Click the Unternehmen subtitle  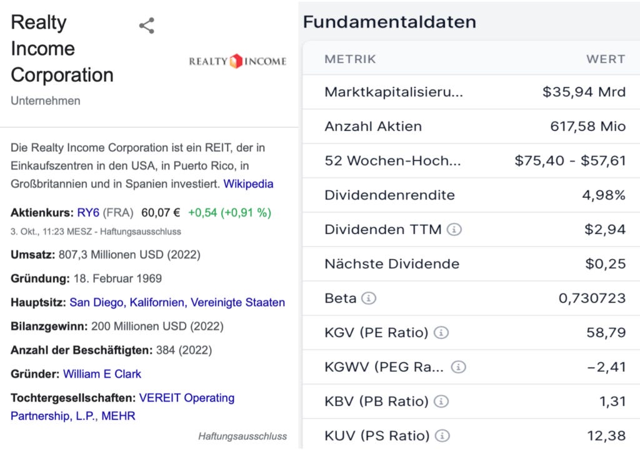click(45, 100)
